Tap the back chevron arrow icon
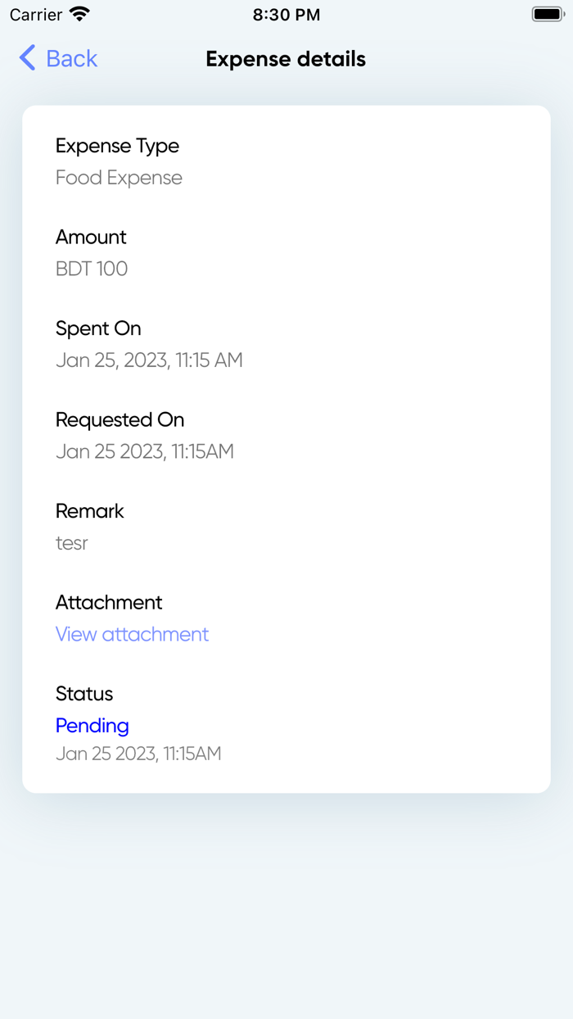The image size is (573, 1019). pyautogui.click(x=27, y=58)
